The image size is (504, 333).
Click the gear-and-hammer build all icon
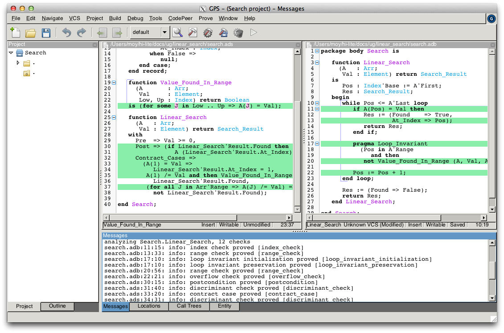[x=208, y=33]
